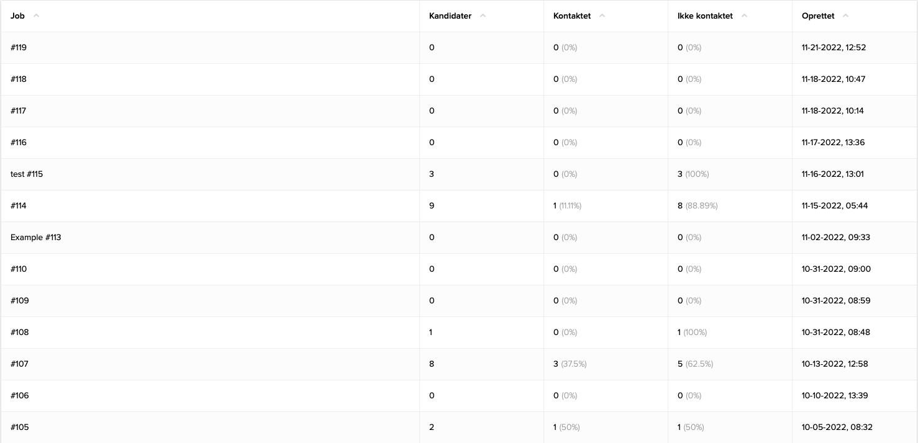Image resolution: width=918 pixels, height=443 pixels.
Task: Select job #107 with 8 candidates
Action: coord(19,364)
